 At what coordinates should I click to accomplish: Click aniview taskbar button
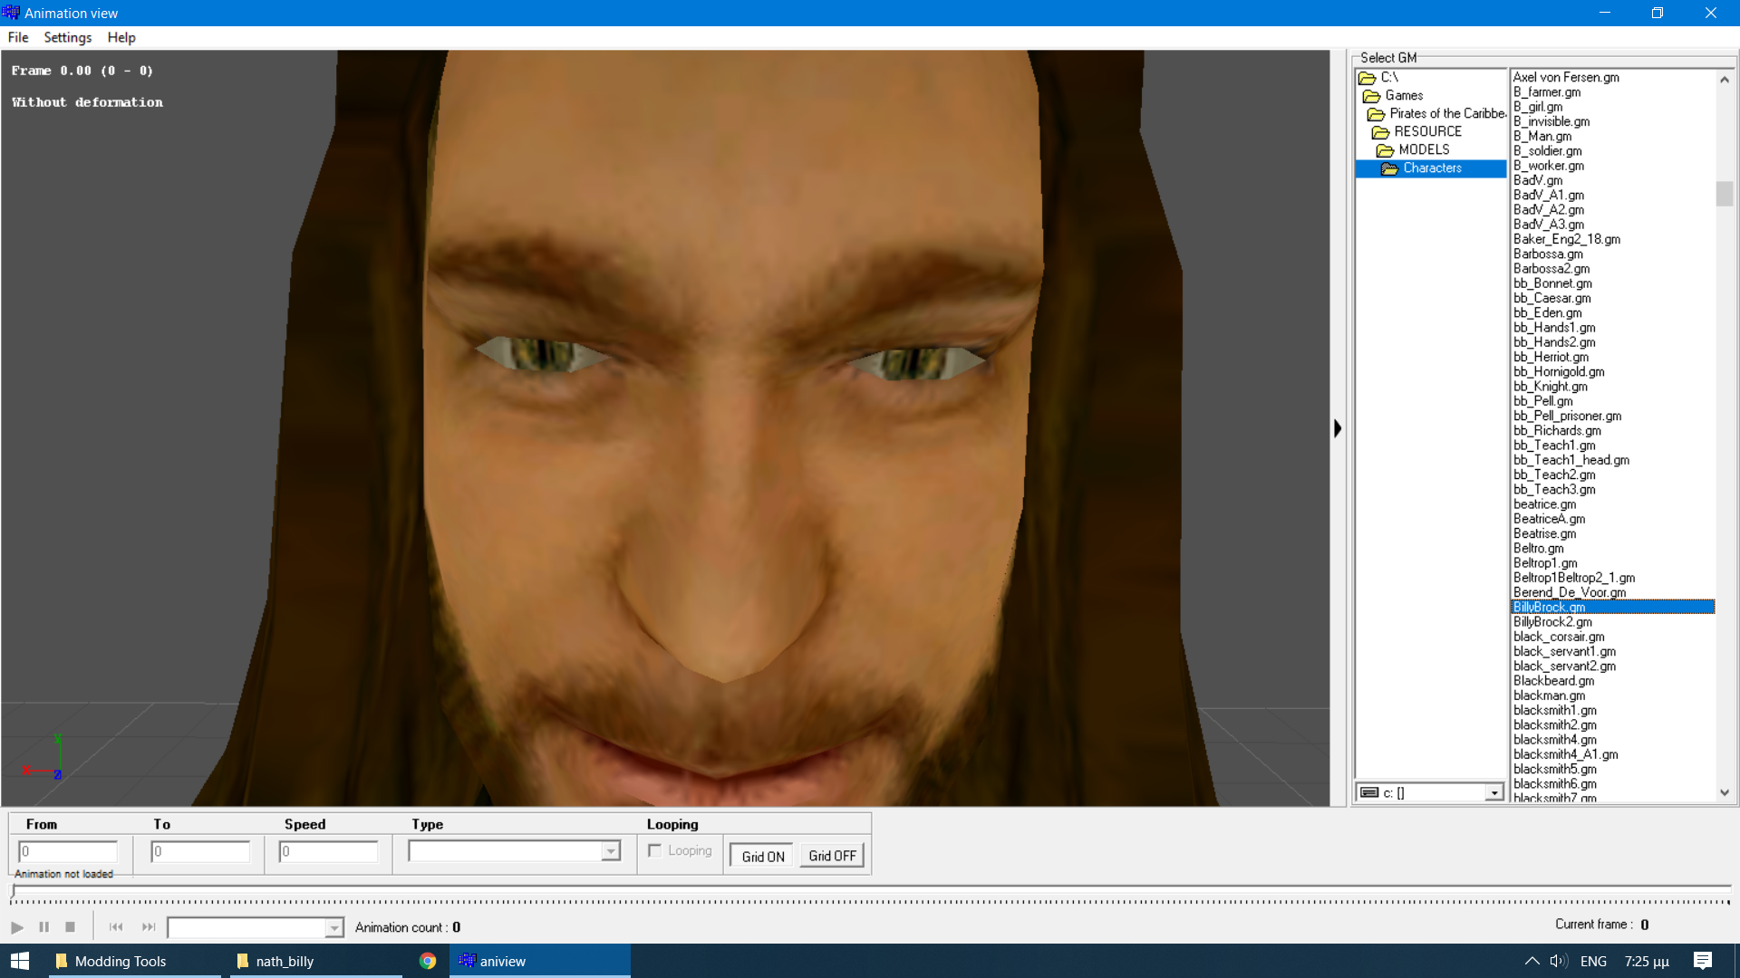(x=540, y=961)
